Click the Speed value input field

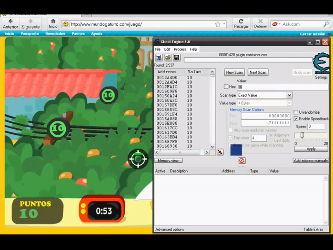point(316,127)
